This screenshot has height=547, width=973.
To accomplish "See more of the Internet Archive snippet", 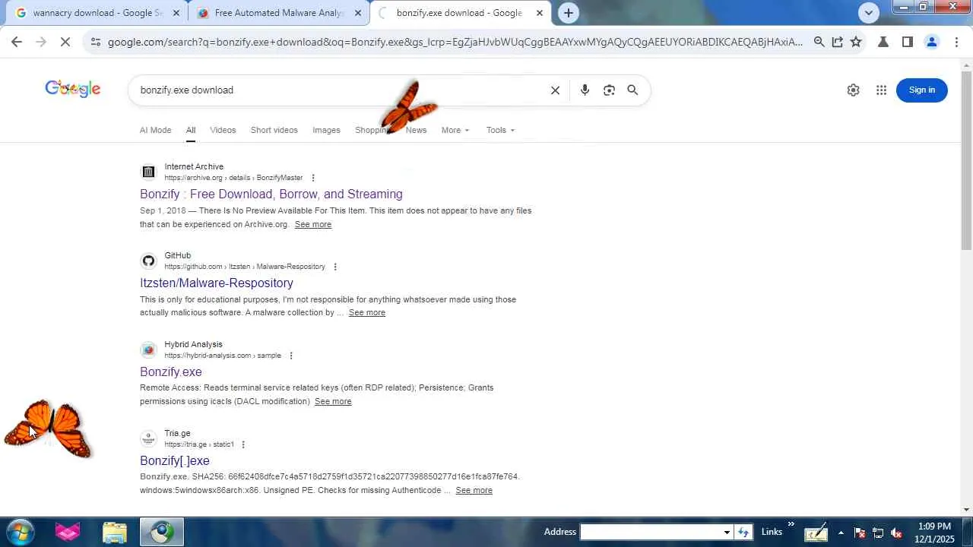I will click(313, 225).
